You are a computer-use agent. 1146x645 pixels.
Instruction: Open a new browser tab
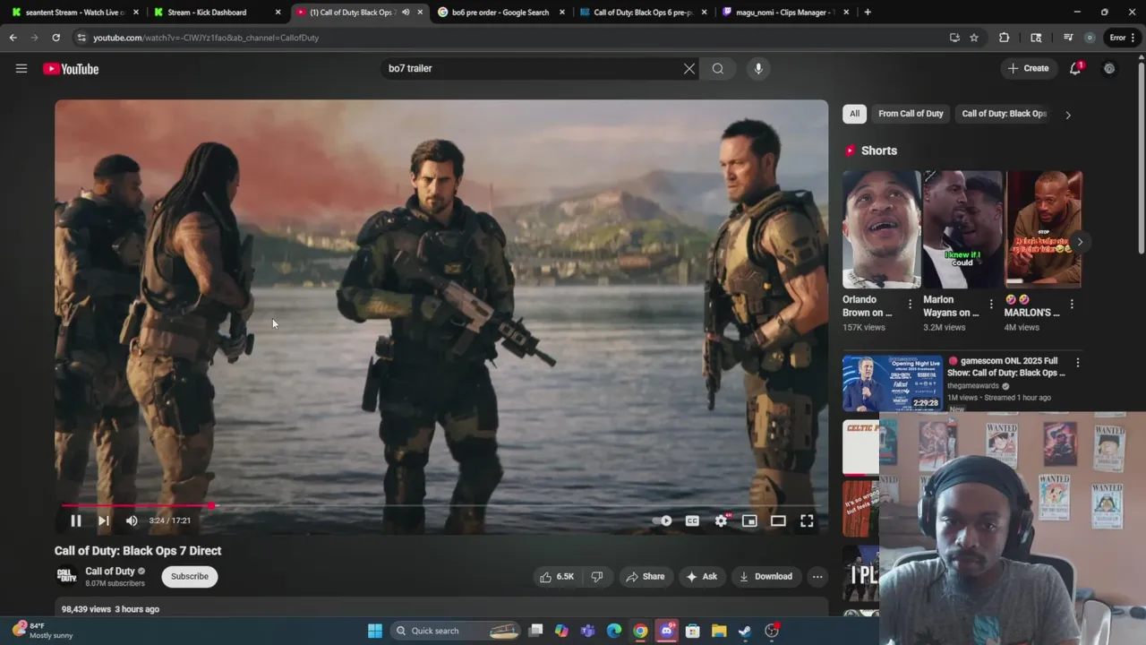tap(868, 13)
